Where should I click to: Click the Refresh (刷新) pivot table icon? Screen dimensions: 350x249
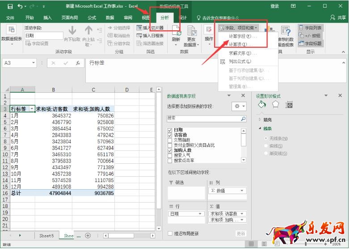point(176,33)
